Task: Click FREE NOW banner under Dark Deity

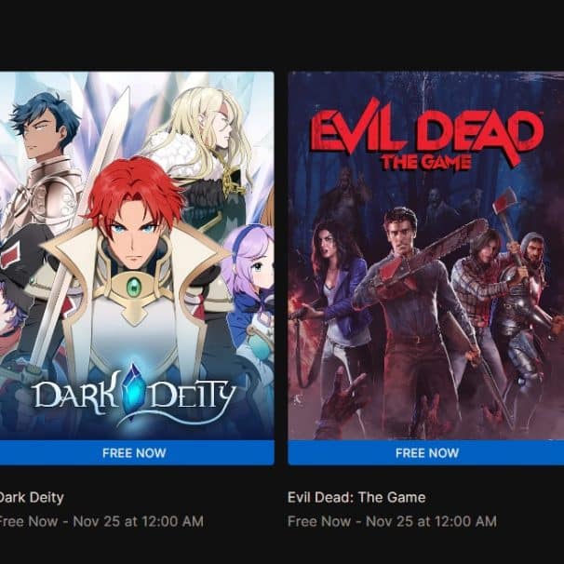Action: [x=137, y=453]
